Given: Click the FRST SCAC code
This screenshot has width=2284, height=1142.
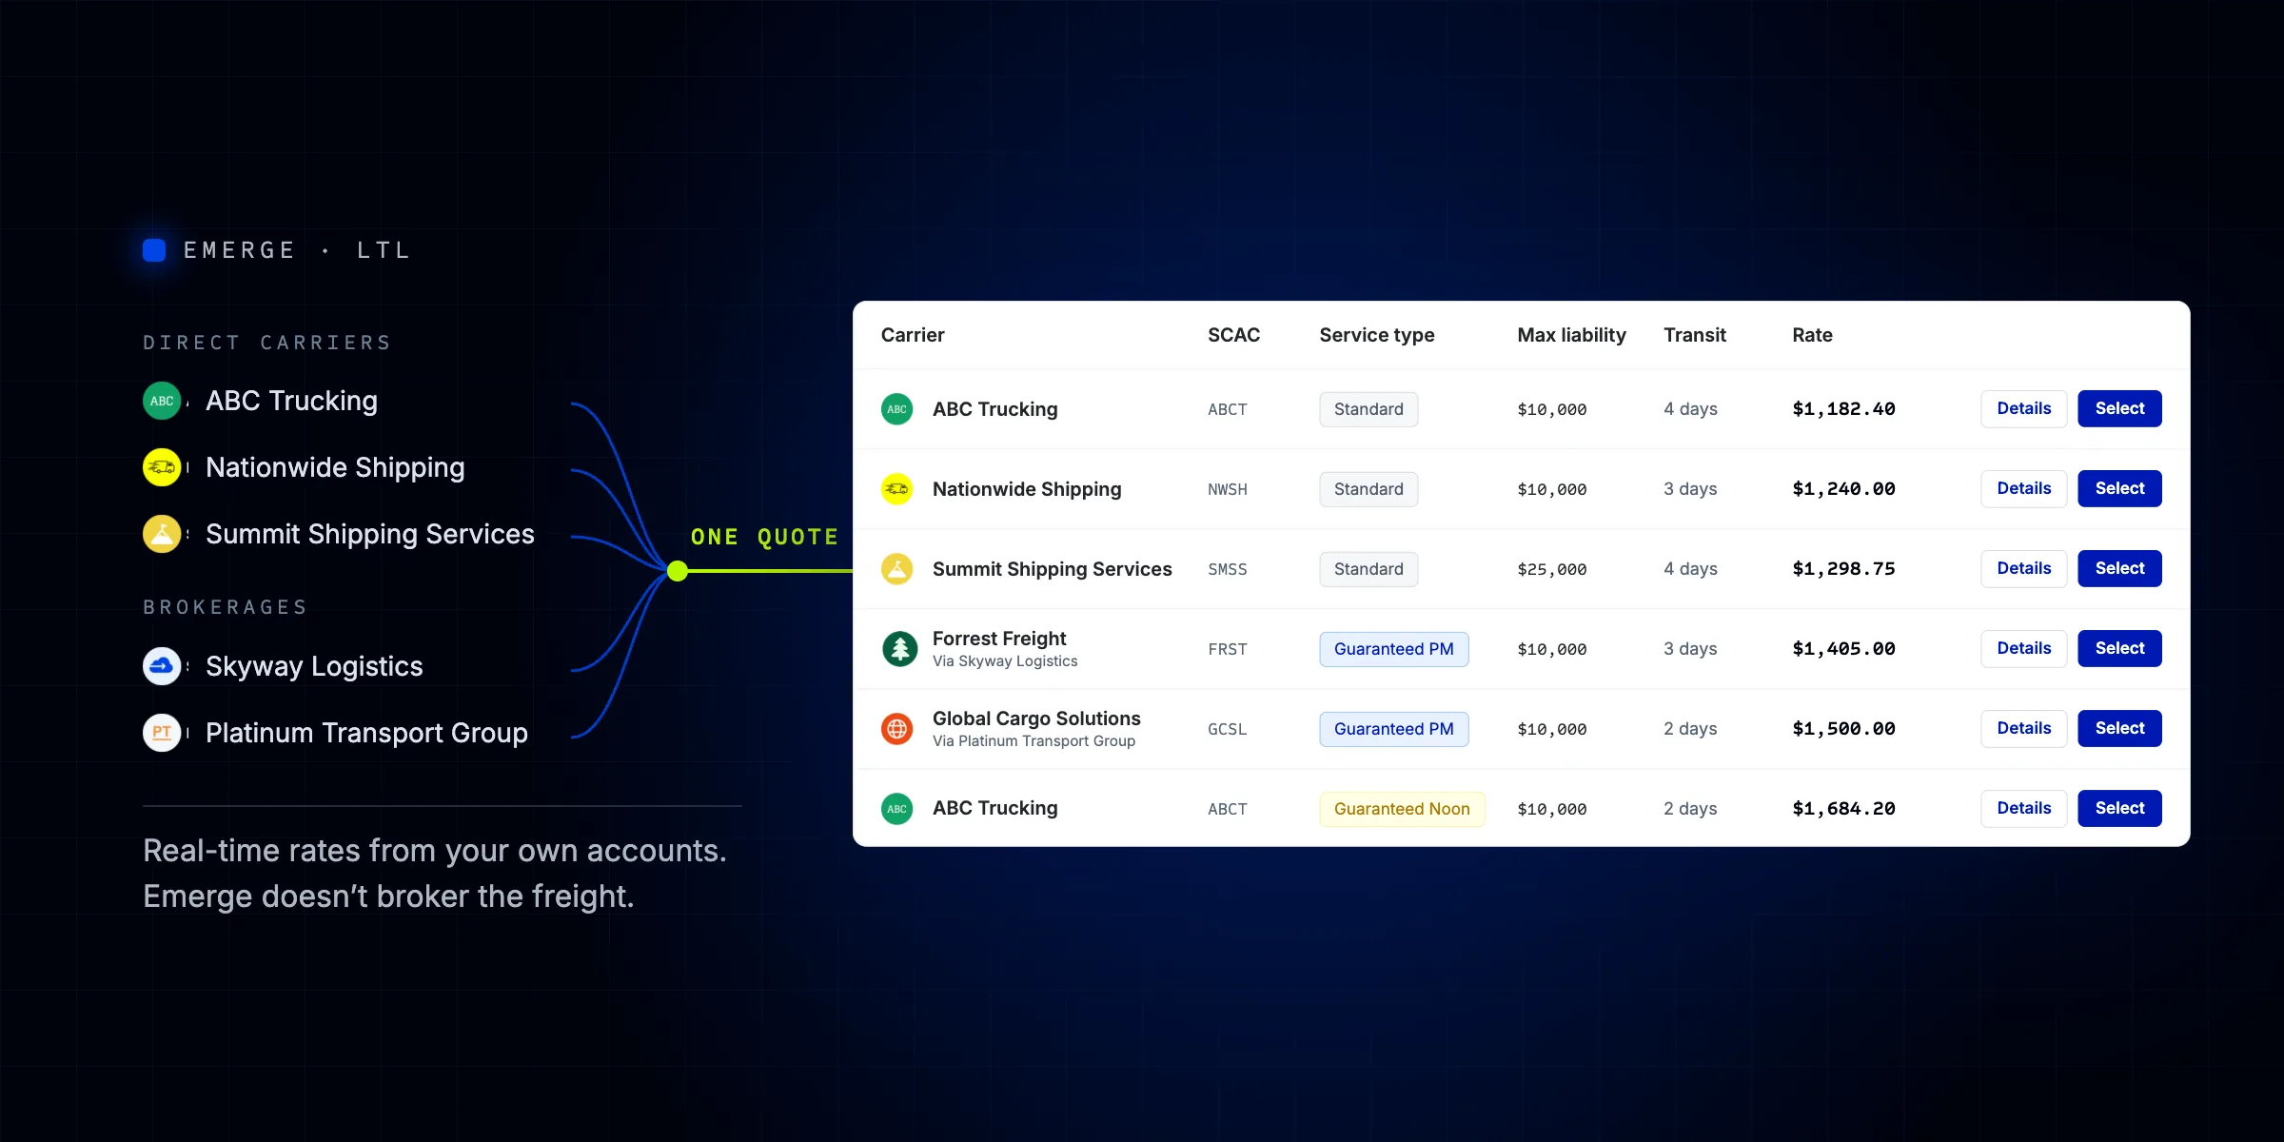Looking at the screenshot, I should [x=1228, y=649].
